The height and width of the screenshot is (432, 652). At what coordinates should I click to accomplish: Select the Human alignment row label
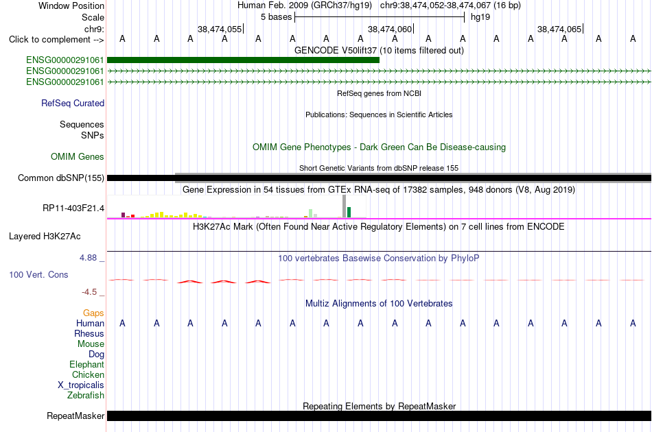click(x=90, y=323)
